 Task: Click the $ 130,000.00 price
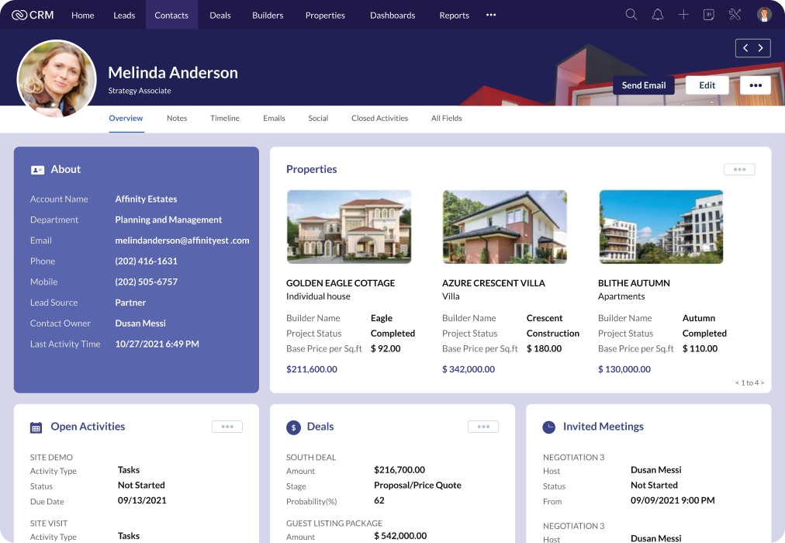coord(624,369)
